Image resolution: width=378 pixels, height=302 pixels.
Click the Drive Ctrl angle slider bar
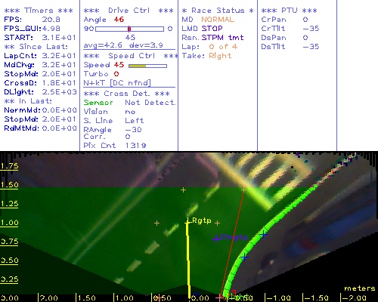pyautogui.click(x=129, y=29)
